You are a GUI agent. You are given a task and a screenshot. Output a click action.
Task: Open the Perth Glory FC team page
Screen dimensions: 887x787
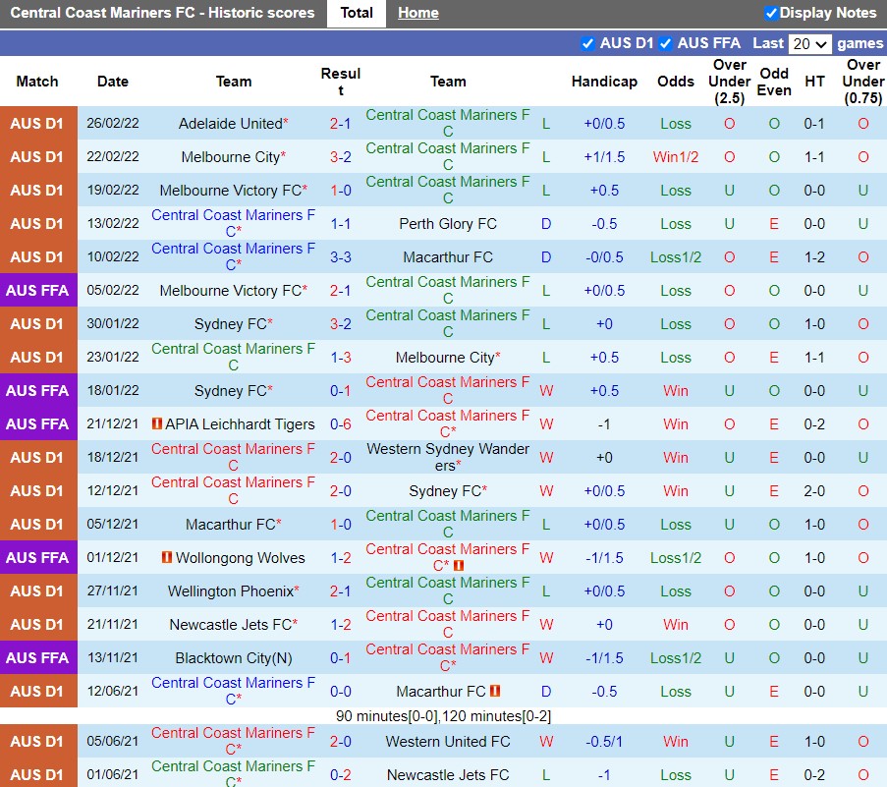[448, 224]
